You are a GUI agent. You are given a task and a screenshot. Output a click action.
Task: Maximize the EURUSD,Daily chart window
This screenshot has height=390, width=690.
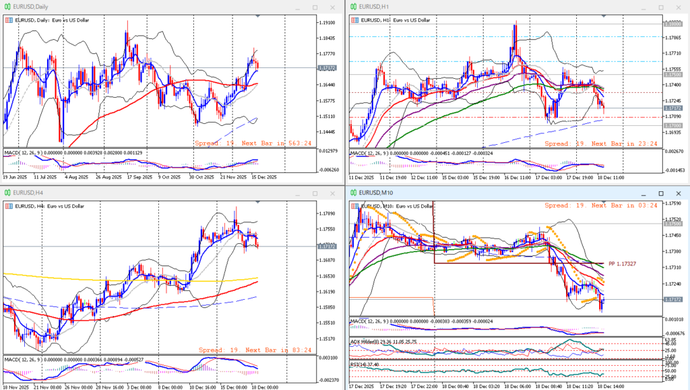(315, 7)
